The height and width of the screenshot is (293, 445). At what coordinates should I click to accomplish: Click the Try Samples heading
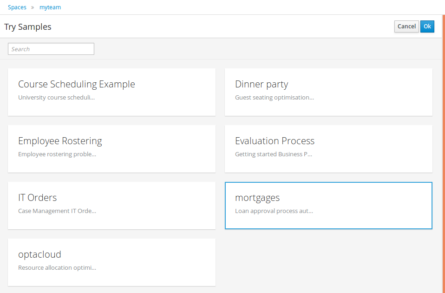(28, 27)
